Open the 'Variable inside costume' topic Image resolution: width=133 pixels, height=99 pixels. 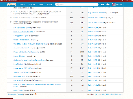(22, 40)
